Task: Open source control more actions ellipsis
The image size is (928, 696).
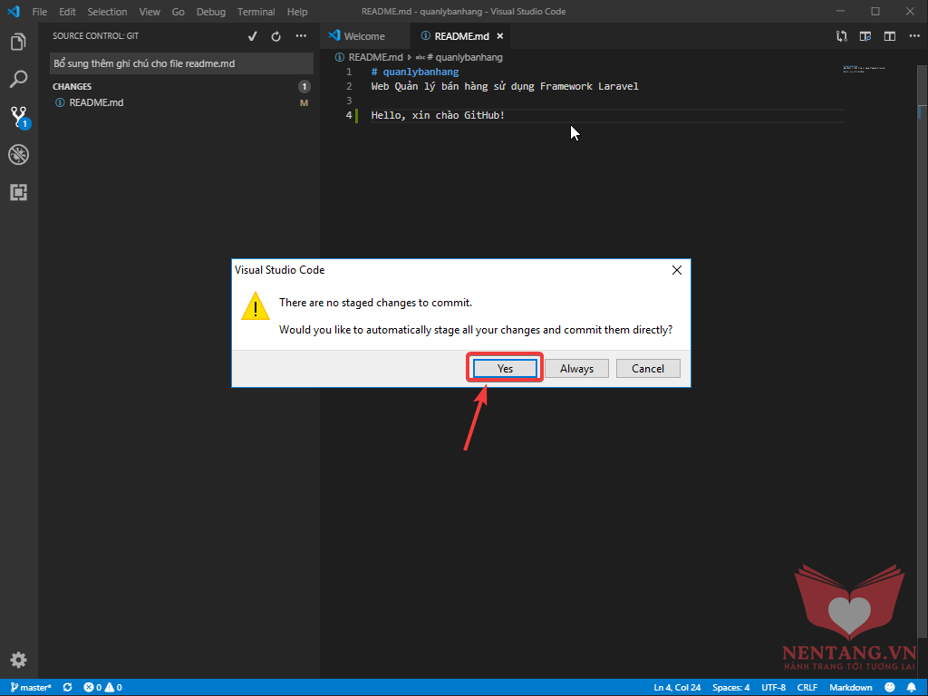Action: click(302, 36)
